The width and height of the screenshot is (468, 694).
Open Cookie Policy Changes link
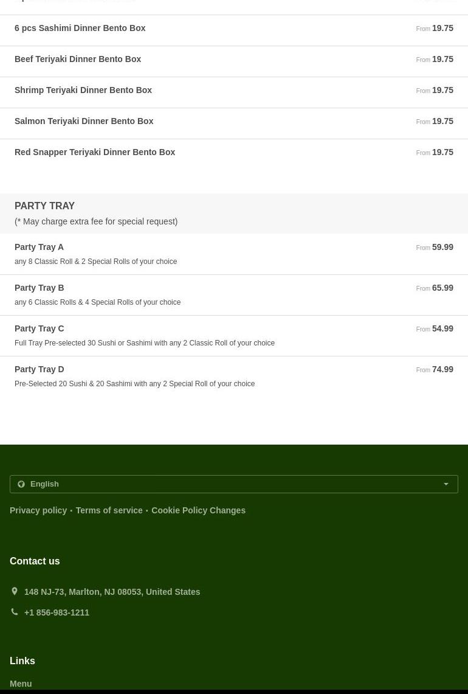click(x=198, y=510)
